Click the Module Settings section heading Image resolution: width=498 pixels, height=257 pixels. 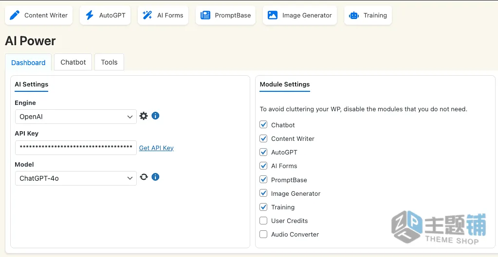(x=285, y=85)
